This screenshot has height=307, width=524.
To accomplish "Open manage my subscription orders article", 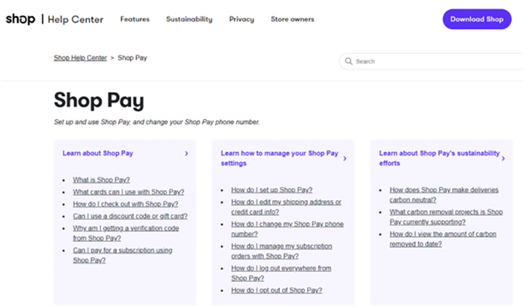I will pos(282,251).
